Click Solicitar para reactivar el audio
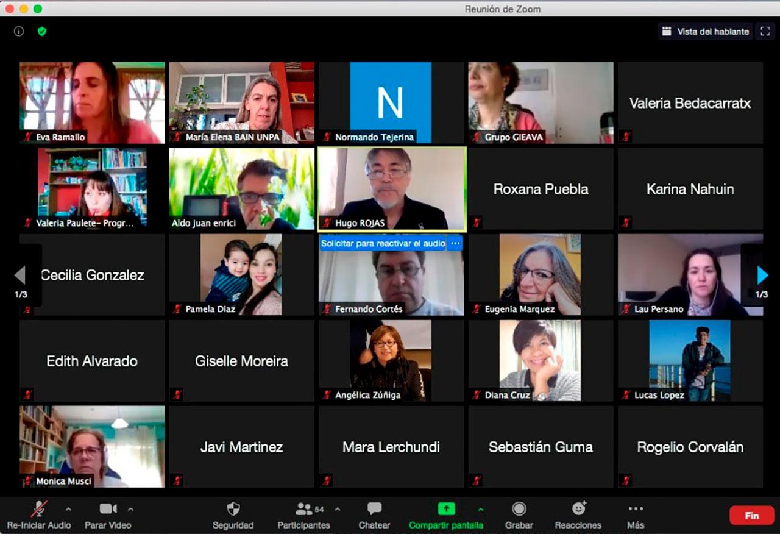The height and width of the screenshot is (534, 780). pyautogui.click(x=383, y=243)
